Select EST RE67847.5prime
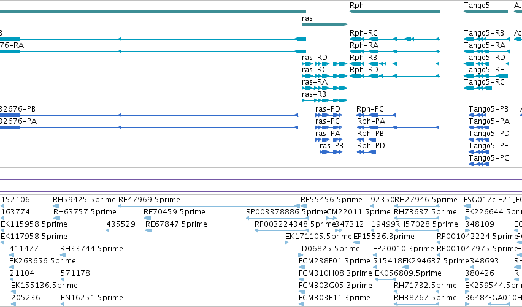522x307 pixels. [176, 224]
